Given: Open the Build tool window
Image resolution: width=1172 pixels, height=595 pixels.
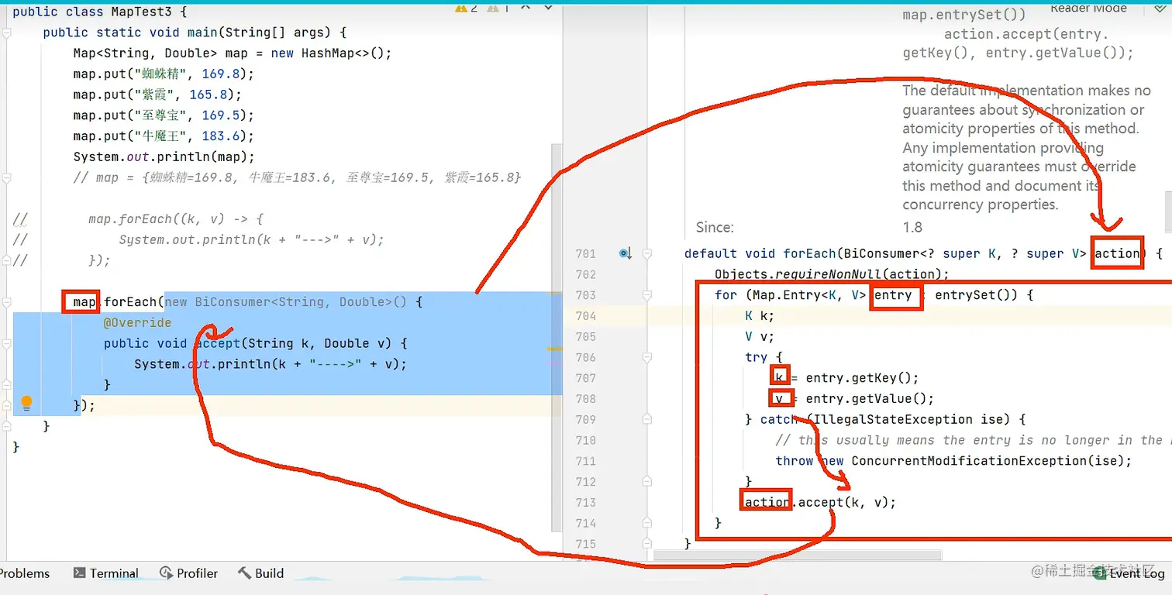Looking at the screenshot, I should (x=260, y=573).
